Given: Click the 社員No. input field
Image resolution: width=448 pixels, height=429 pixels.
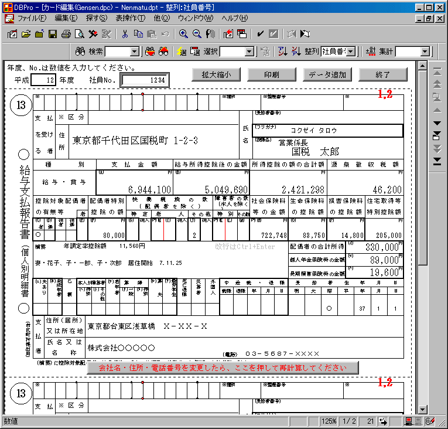Looking at the screenshot, I should coord(145,80).
